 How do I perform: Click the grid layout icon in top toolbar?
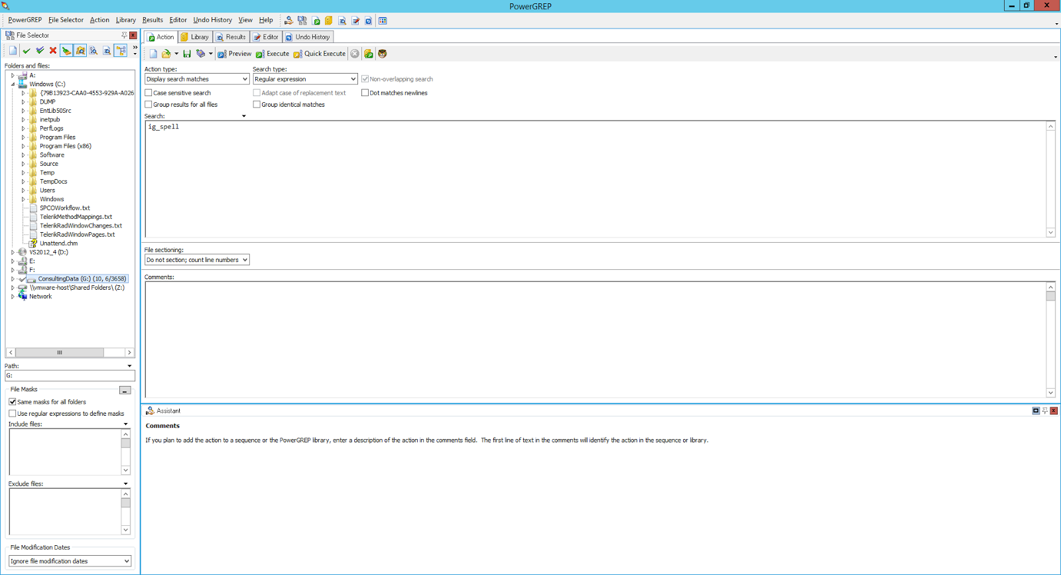[x=383, y=21]
